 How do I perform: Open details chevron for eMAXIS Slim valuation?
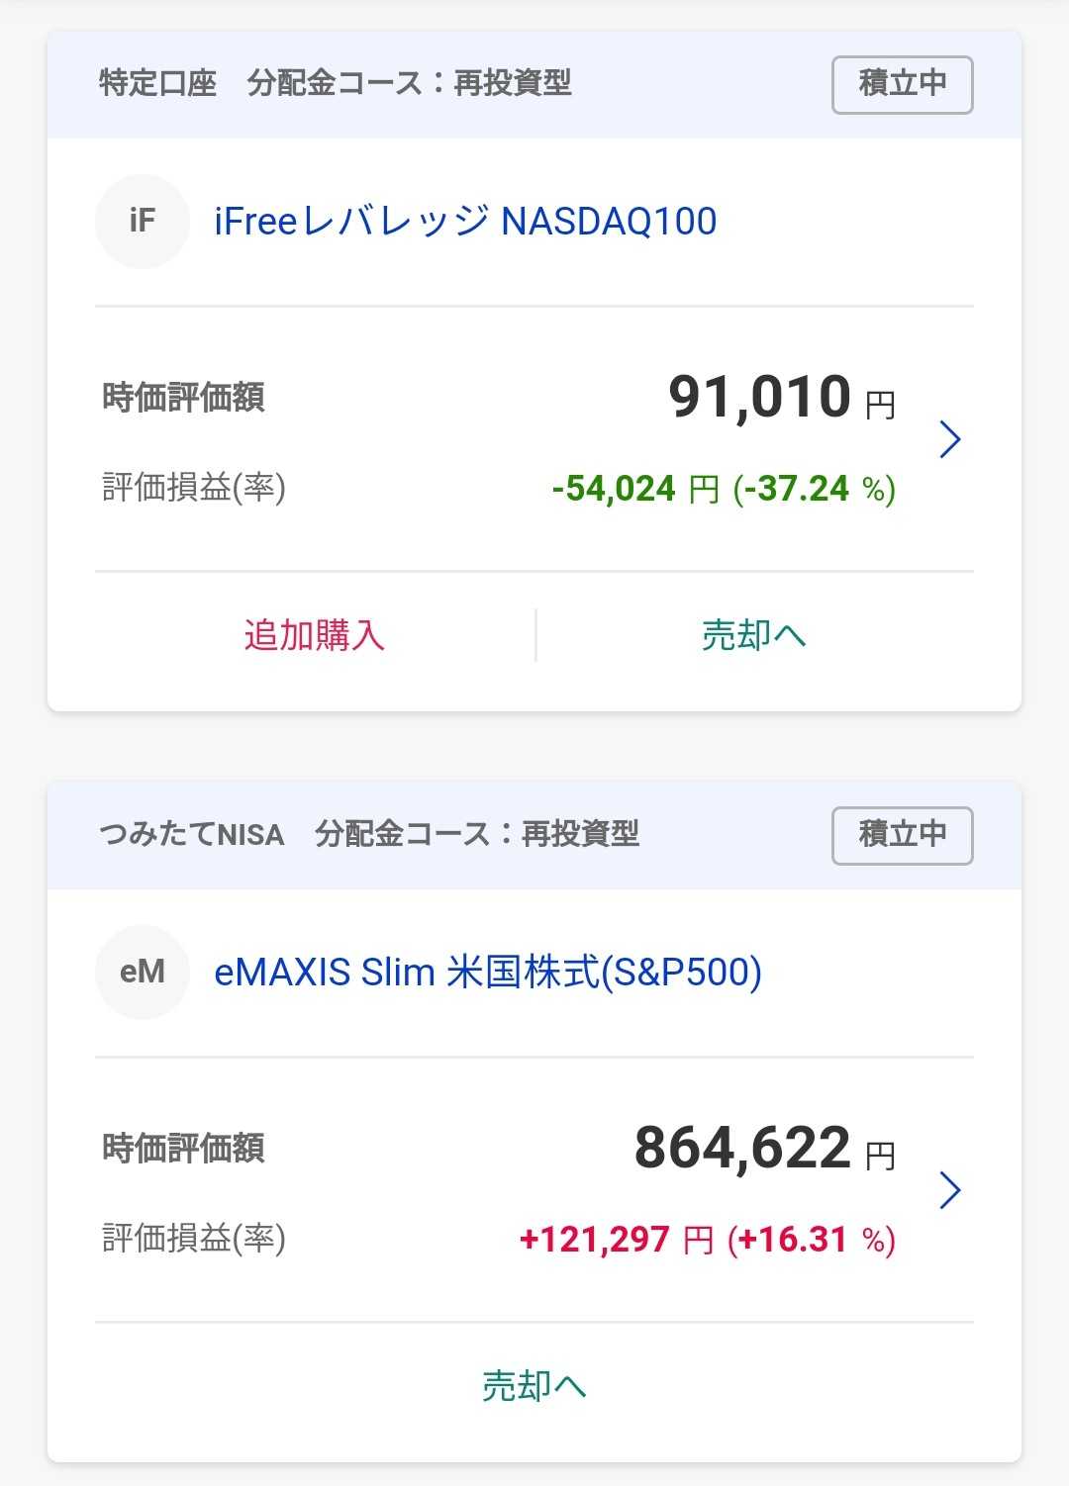pyautogui.click(x=949, y=1190)
